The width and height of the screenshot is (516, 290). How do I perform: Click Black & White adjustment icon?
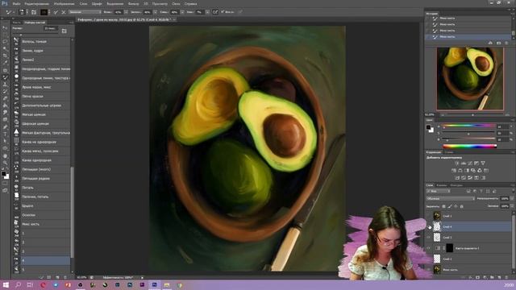pos(467,170)
